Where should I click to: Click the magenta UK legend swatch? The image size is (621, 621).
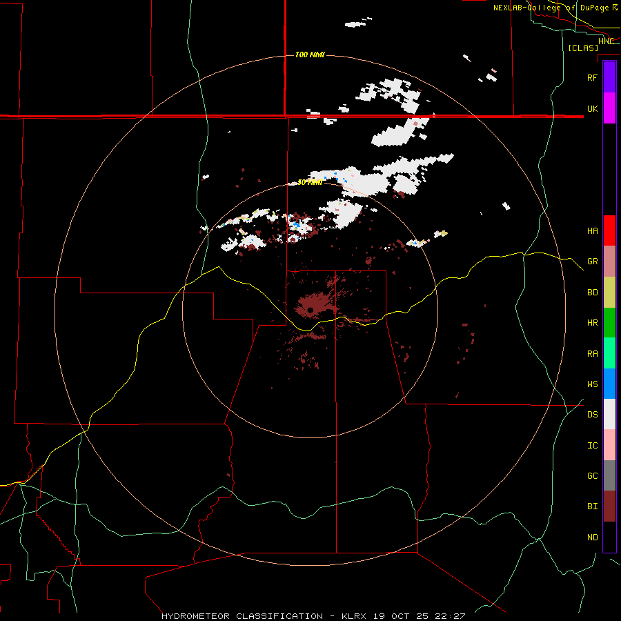click(609, 108)
